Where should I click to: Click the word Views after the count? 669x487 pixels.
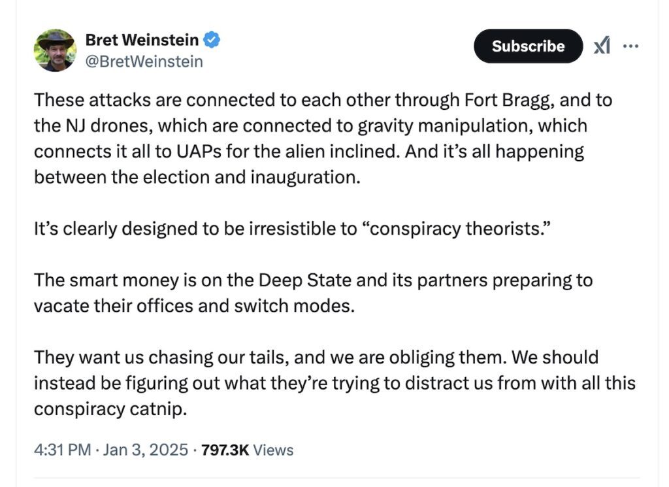(x=274, y=450)
